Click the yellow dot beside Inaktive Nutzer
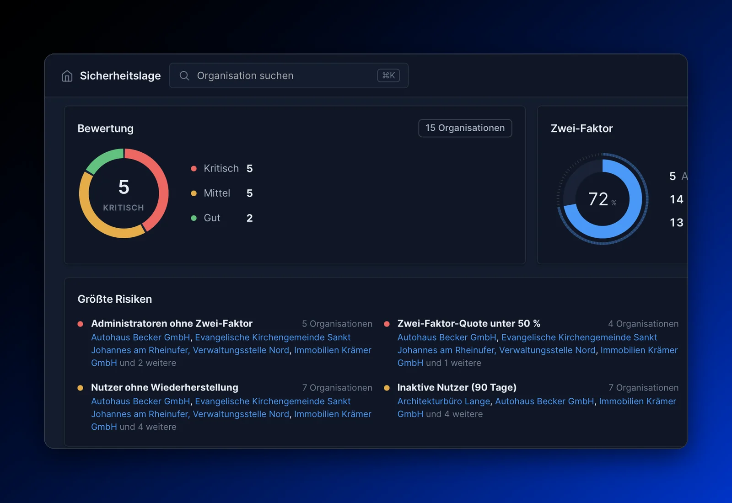Screen dimensions: 732x503 point(387,388)
